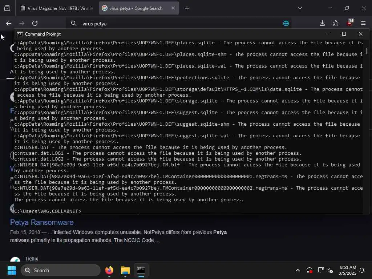Show hidden system tray icons chevron
372x279 pixels.
click(x=298, y=270)
